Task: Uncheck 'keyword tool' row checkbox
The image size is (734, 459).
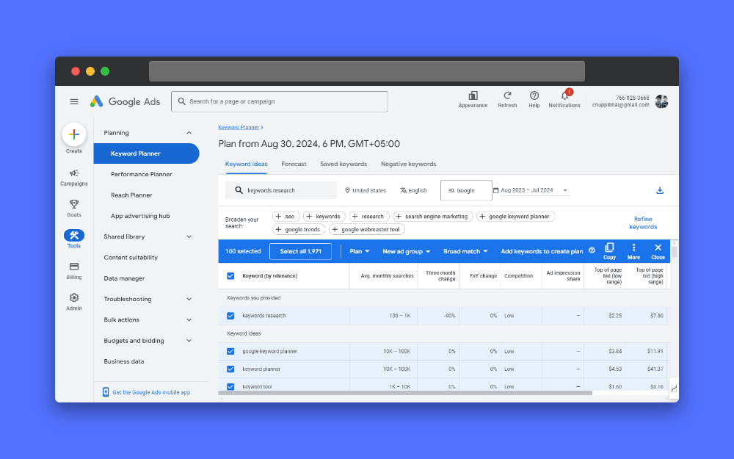Action: coord(230,387)
